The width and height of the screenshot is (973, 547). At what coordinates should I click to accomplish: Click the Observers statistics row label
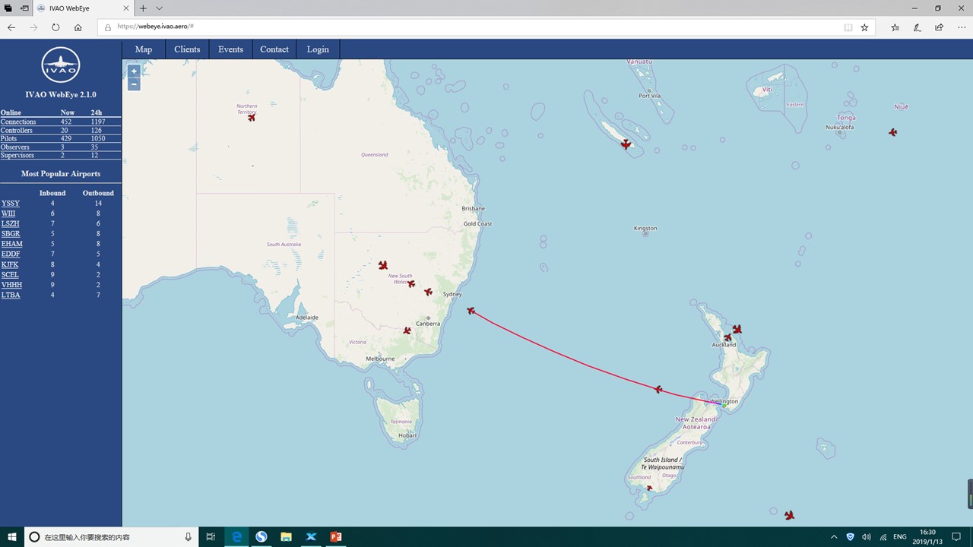15,147
